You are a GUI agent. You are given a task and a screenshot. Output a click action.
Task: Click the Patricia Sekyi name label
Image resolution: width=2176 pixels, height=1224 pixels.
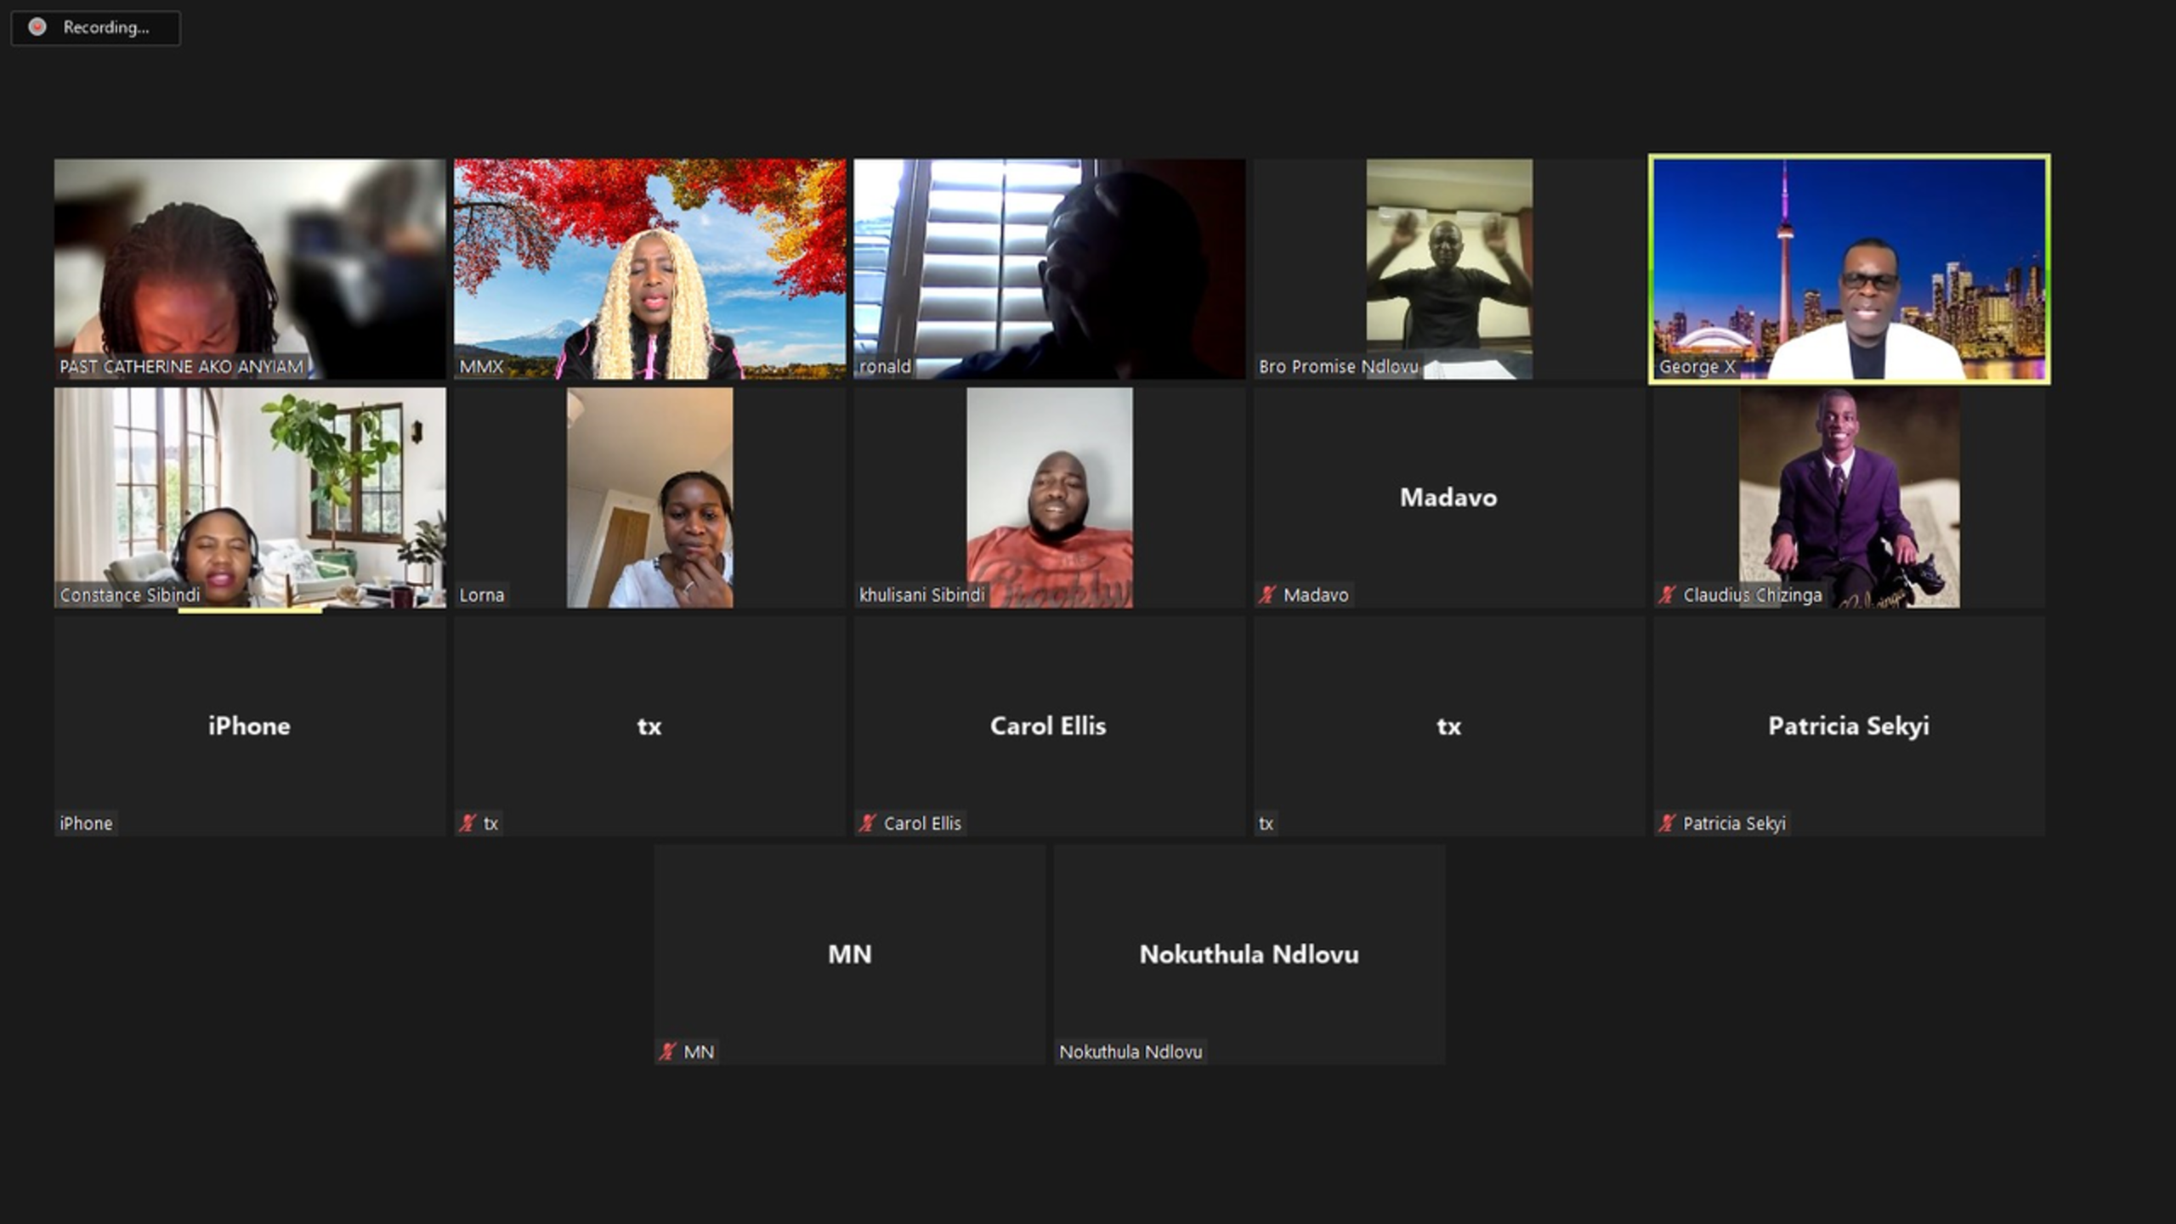[1733, 823]
